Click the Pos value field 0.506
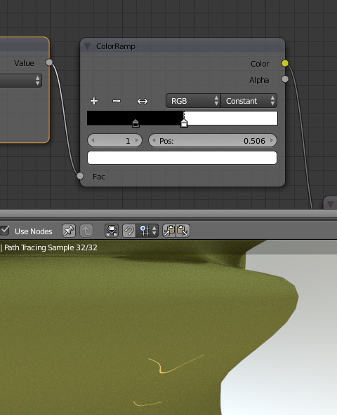The image size is (337, 415). [213, 140]
